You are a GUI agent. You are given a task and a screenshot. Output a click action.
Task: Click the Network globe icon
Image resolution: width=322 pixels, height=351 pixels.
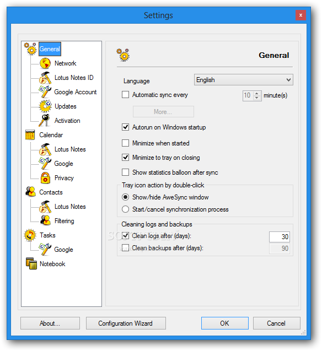point(45,63)
